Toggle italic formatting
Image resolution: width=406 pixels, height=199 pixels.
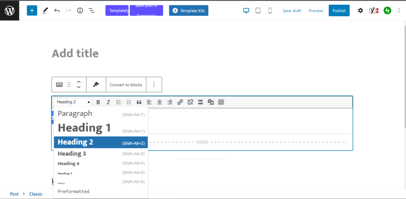(108, 102)
